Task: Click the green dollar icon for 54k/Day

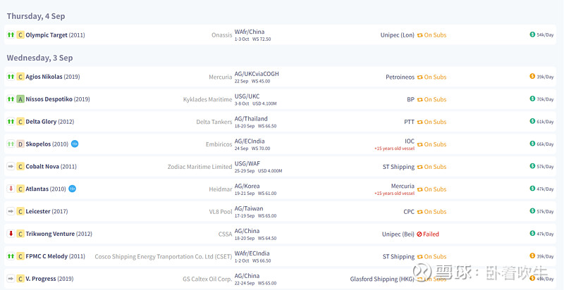Action: [532, 34]
